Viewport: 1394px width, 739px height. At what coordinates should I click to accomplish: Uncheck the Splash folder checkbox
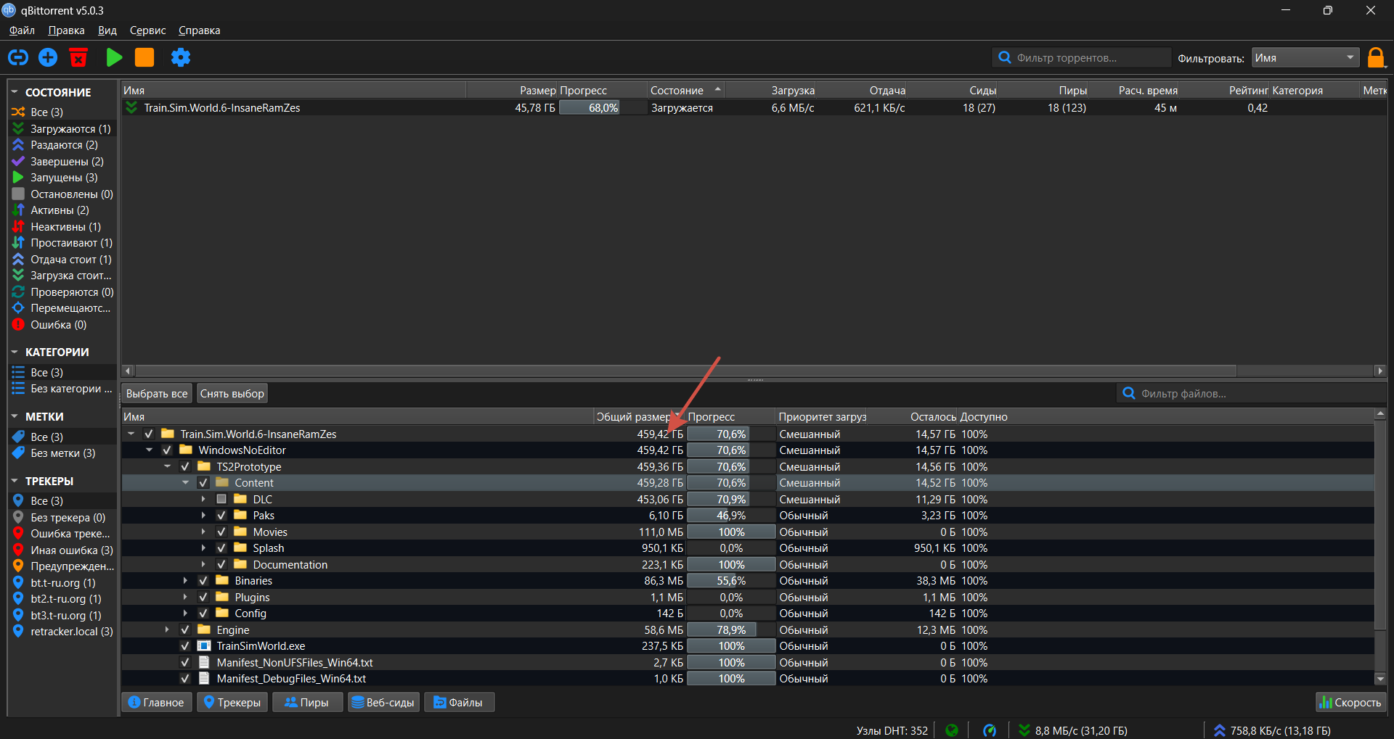coord(221,548)
